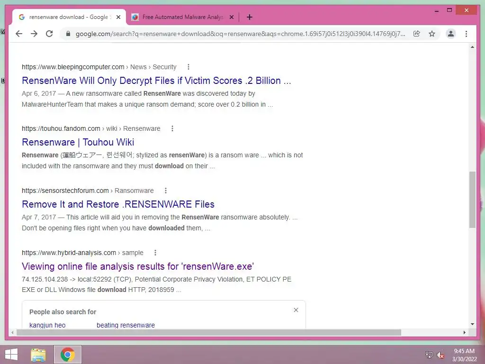Click the horizontal scrollbar left arrow
Image resolution: width=485 pixels, height=364 pixels.
(12, 332)
